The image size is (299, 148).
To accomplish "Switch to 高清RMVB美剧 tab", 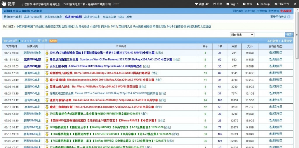I will point(53,17).
